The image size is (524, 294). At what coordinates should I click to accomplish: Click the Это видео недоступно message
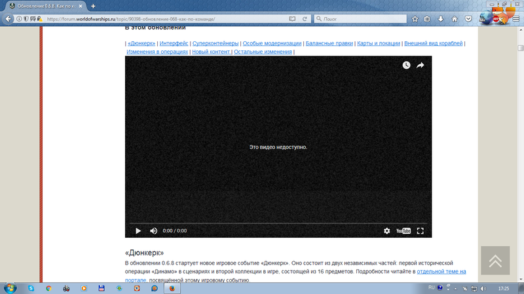pos(278,147)
